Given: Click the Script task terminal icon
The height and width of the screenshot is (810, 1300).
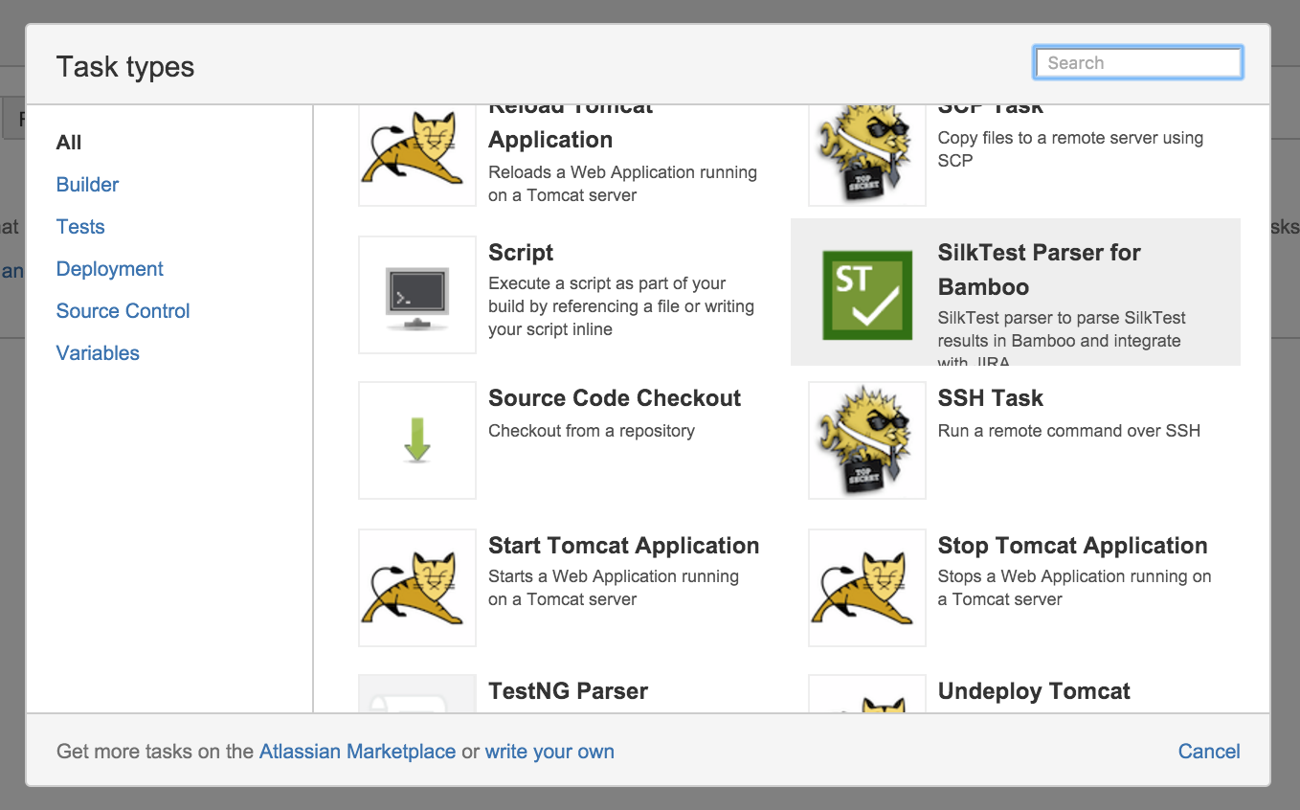Looking at the screenshot, I should coord(417,295).
